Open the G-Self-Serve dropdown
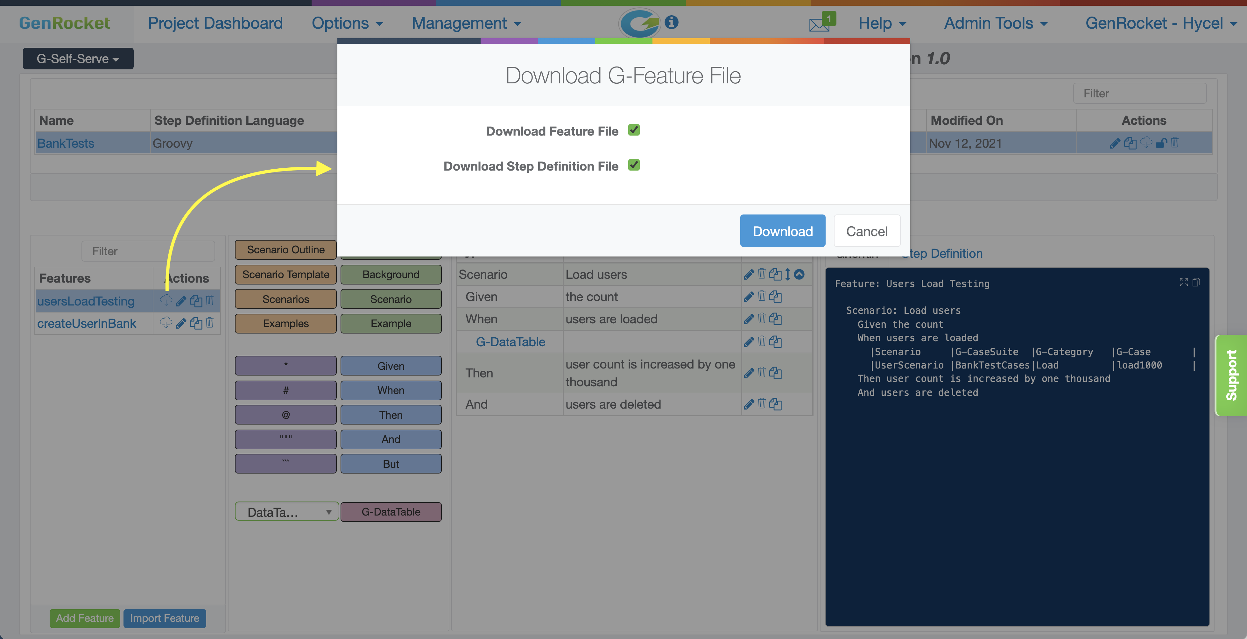Image resolution: width=1247 pixels, height=639 pixels. coord(78,59)
